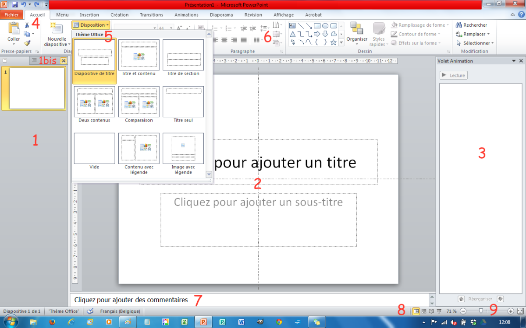Open the Organiser dropdown
The height and width of the screenshot is (328, 526).
tap(357, 33)
